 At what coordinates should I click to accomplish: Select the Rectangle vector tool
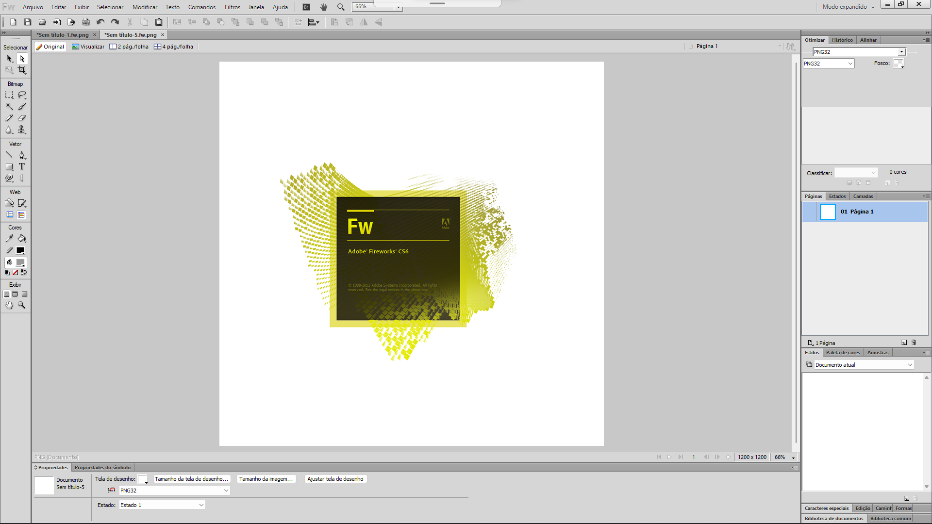click(9, 166)
